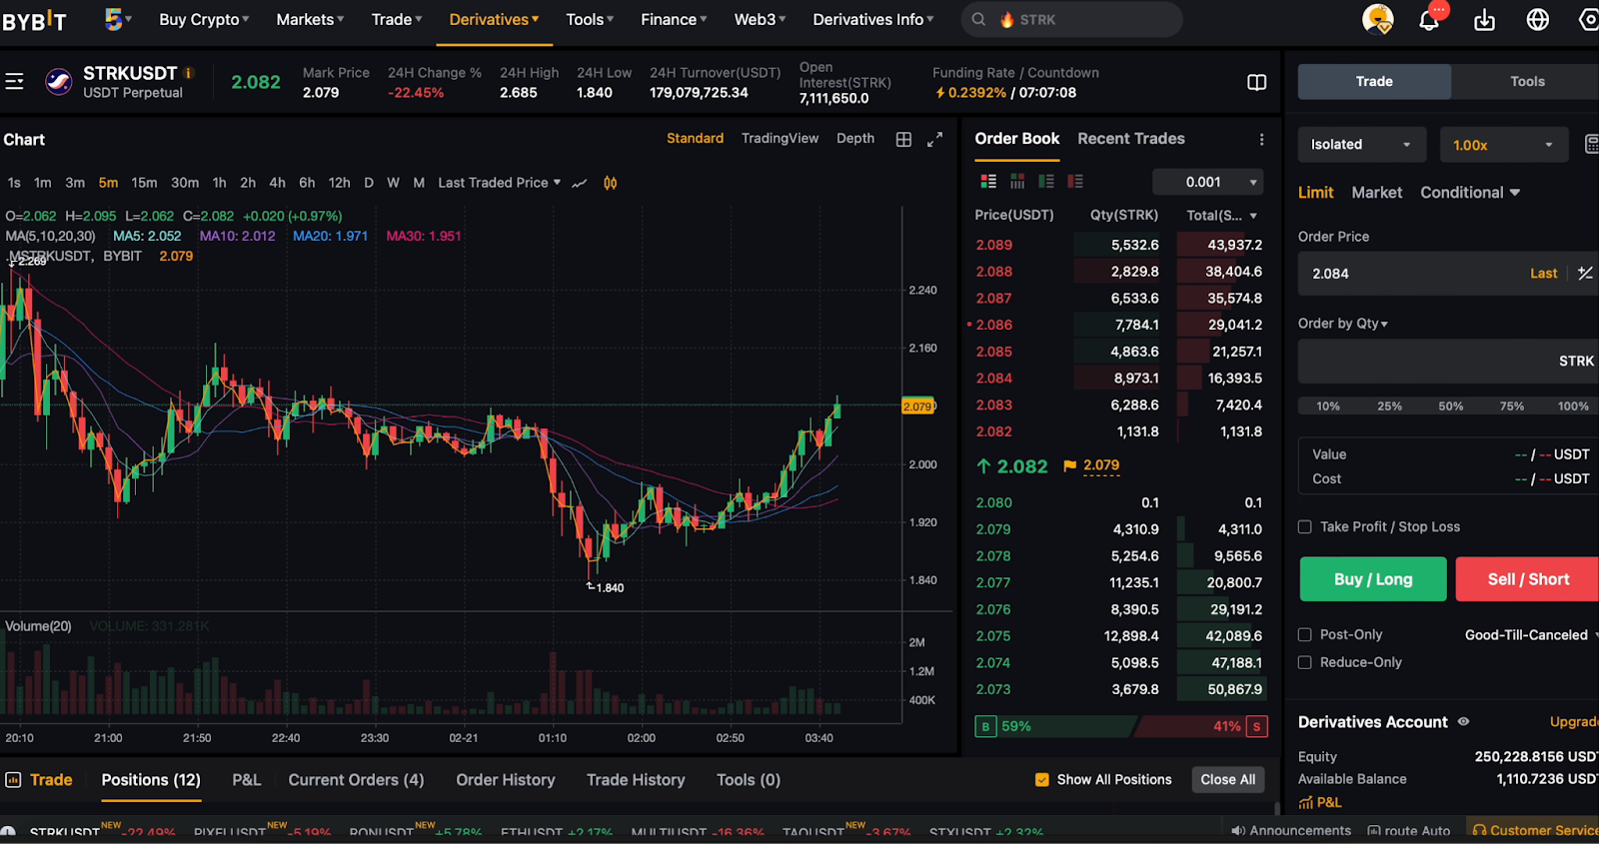Expand the Conditional order type dropdown

[1470, 193]
